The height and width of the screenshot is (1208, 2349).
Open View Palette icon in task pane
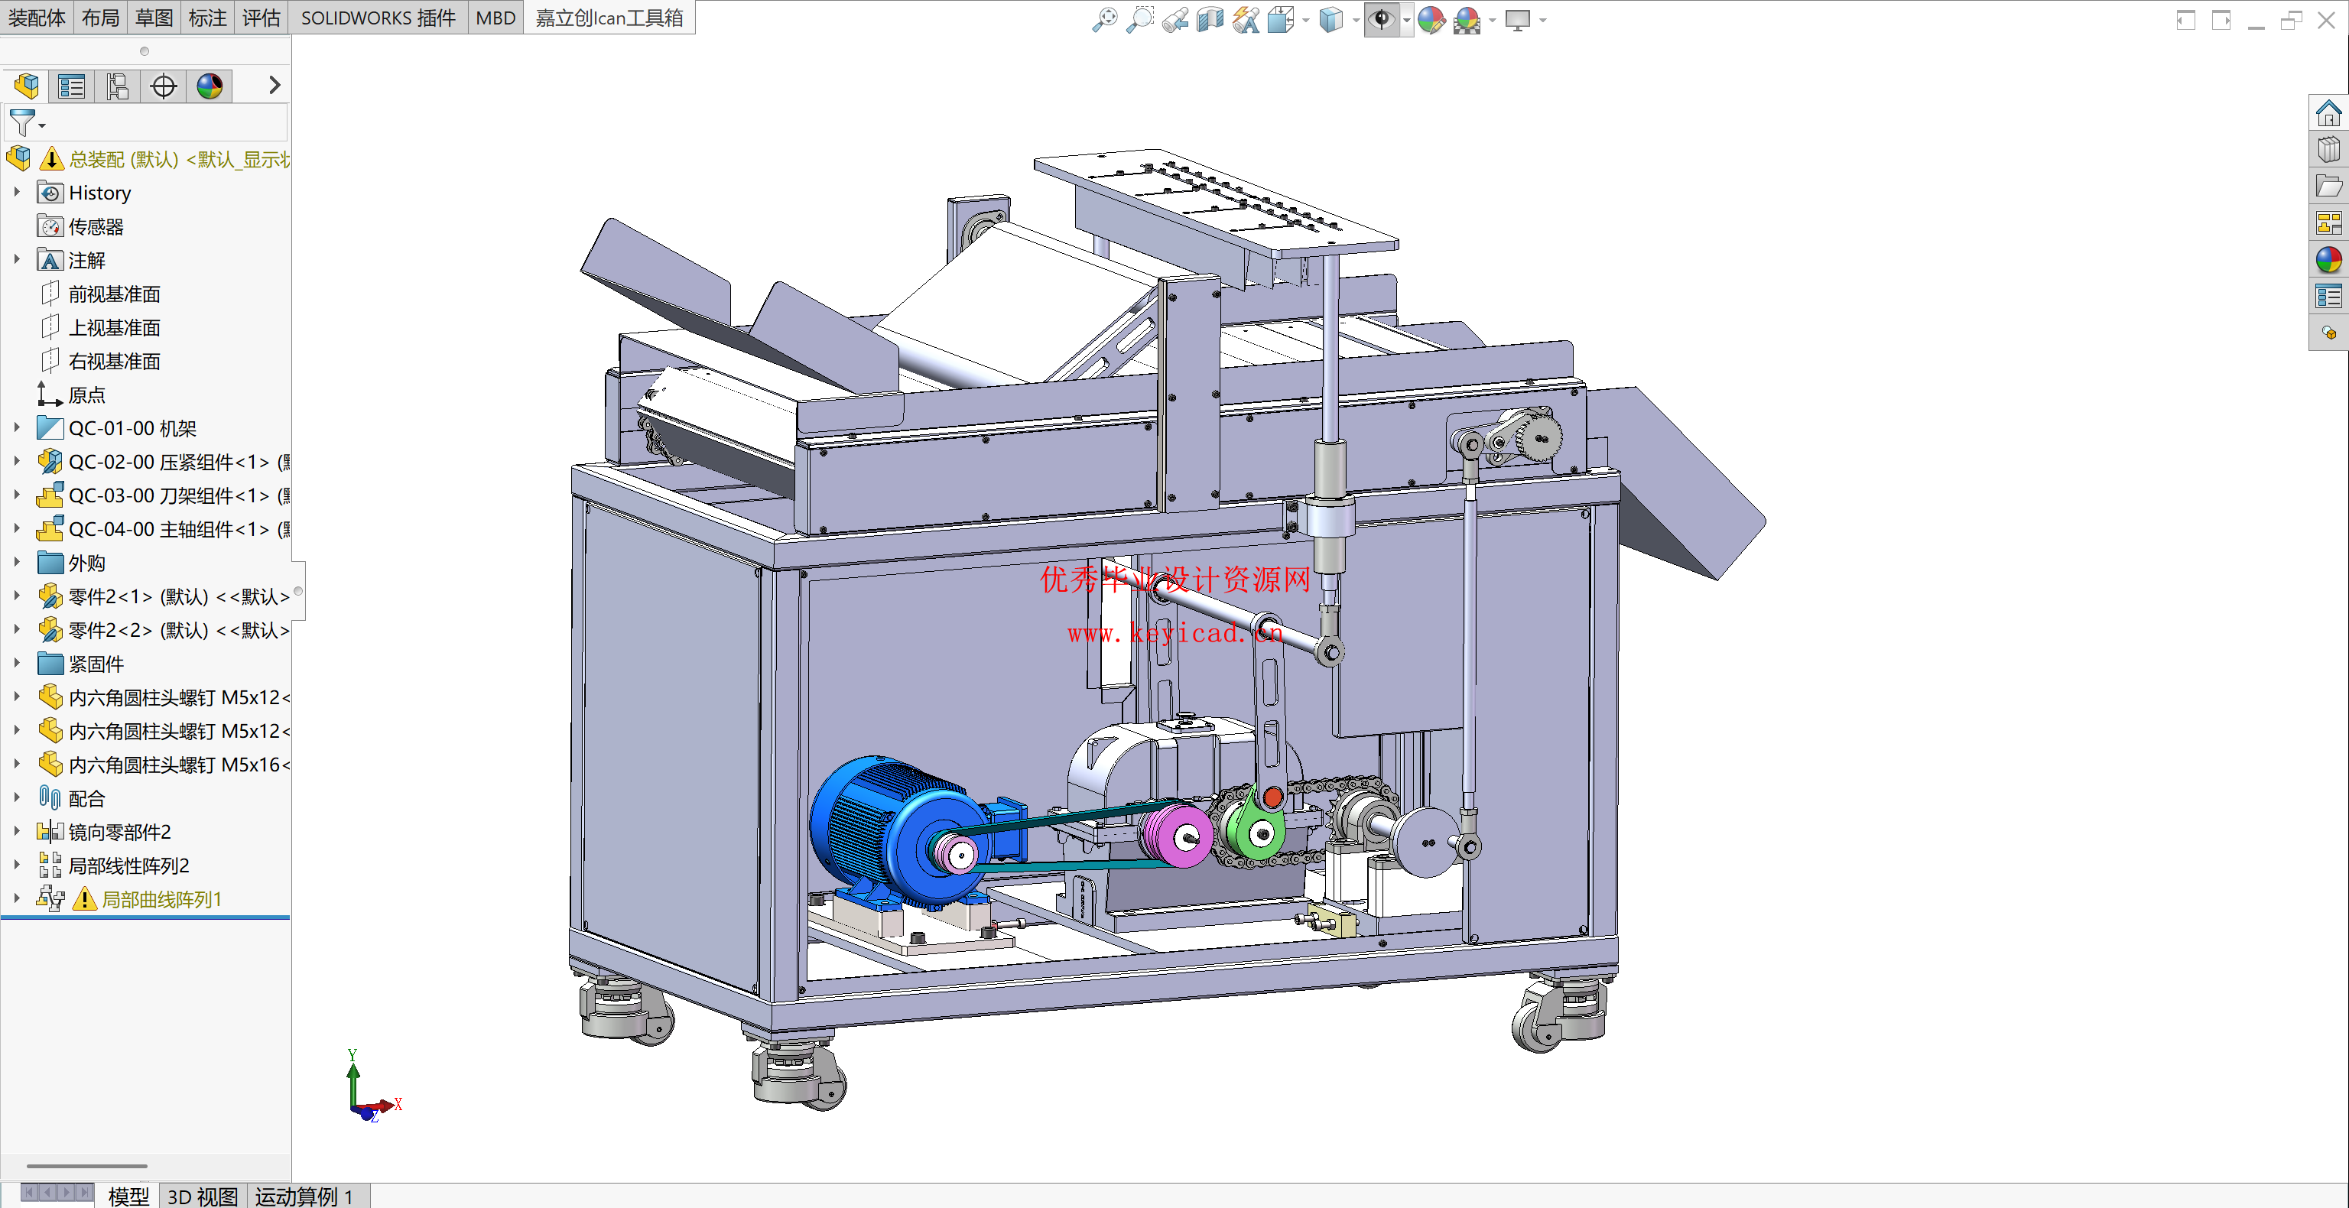tap(2328, 222)
